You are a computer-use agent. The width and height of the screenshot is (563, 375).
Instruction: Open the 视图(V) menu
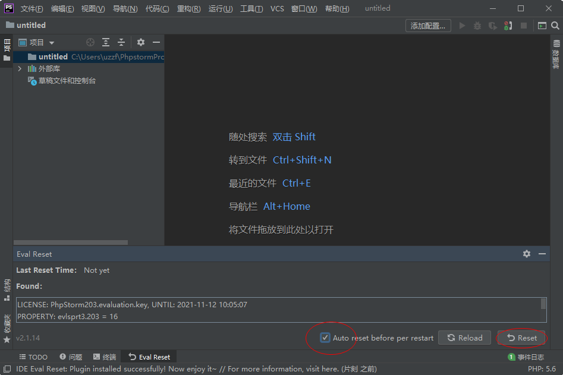pos(93,8)
